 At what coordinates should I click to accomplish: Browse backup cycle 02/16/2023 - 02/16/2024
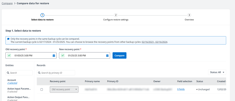tap(154, 42)
